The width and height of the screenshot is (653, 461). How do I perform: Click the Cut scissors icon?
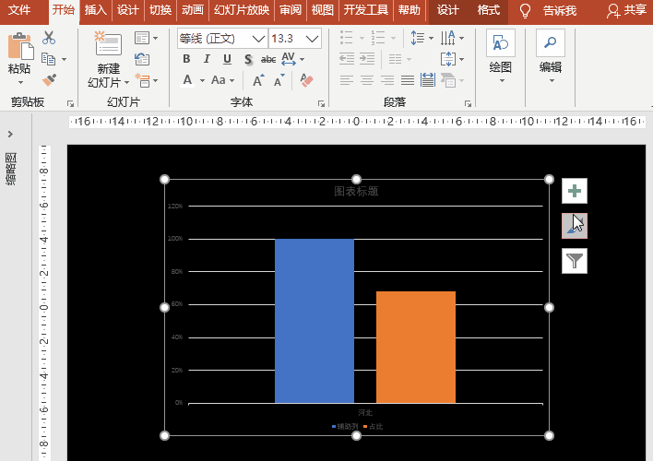point(49,38)
